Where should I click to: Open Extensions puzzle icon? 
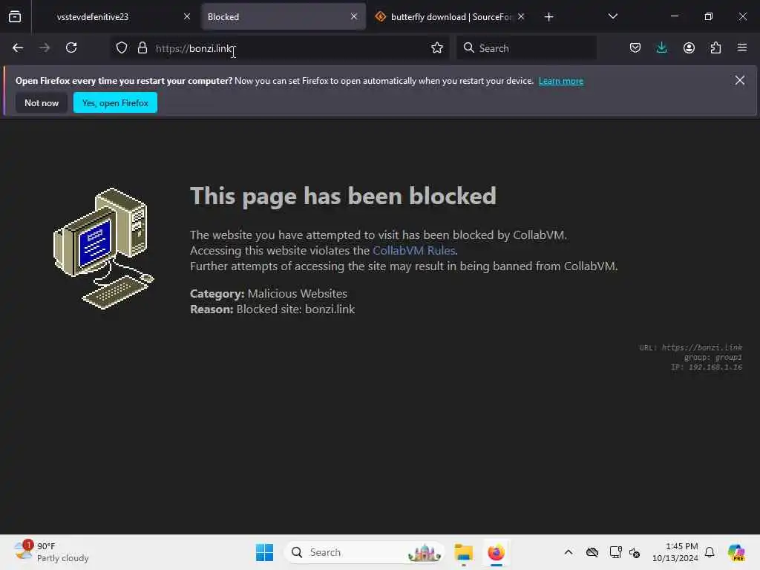point(715,48)
